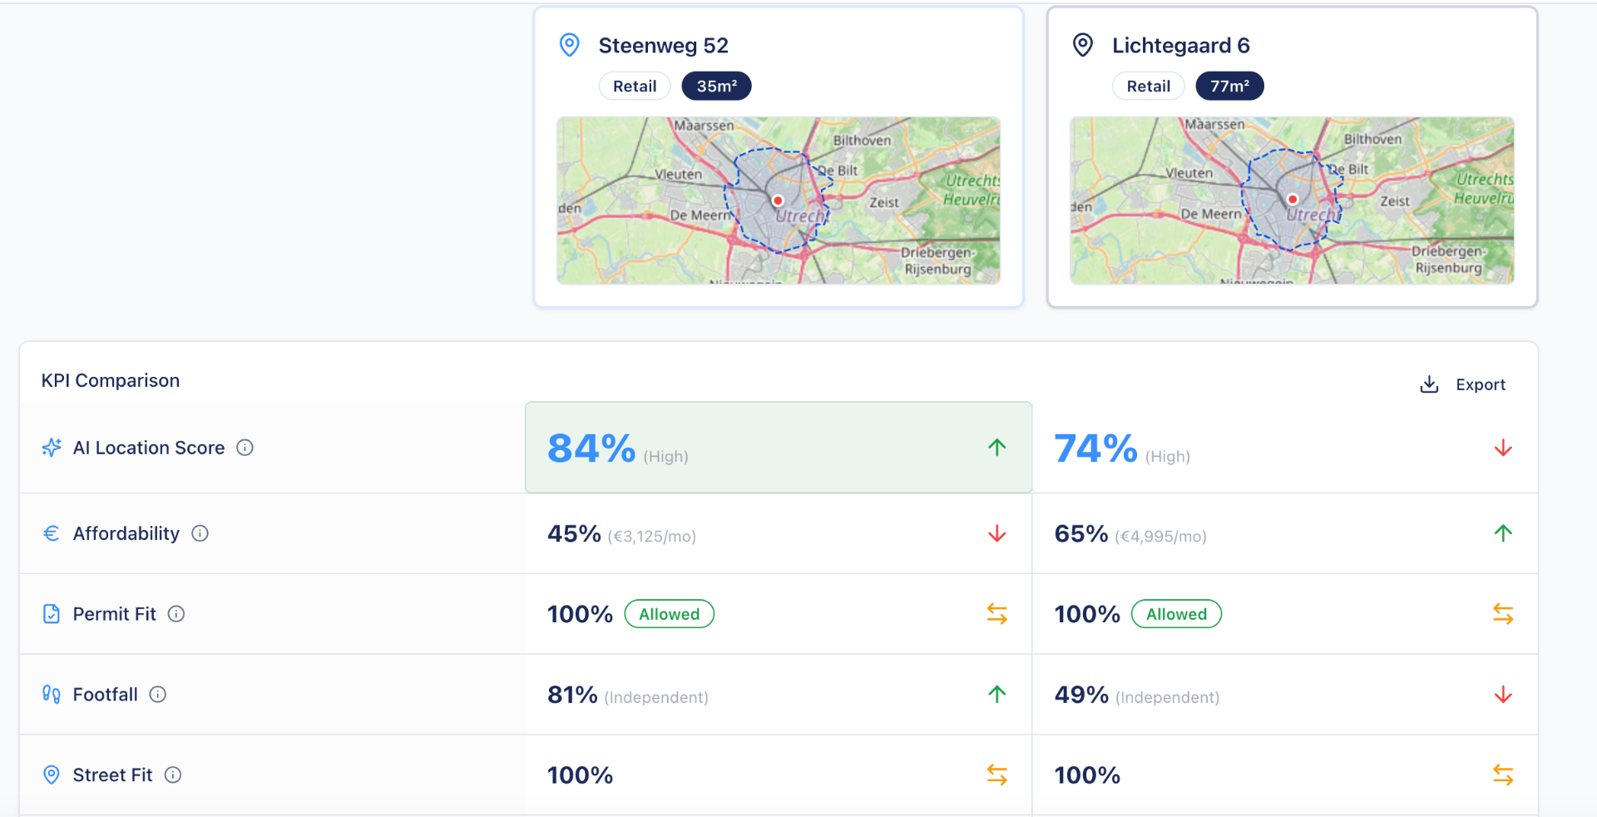Click the location pin icon beside Lichtegaard 6
This screenshot has height=817, width=1597.
pos(1083,45)
